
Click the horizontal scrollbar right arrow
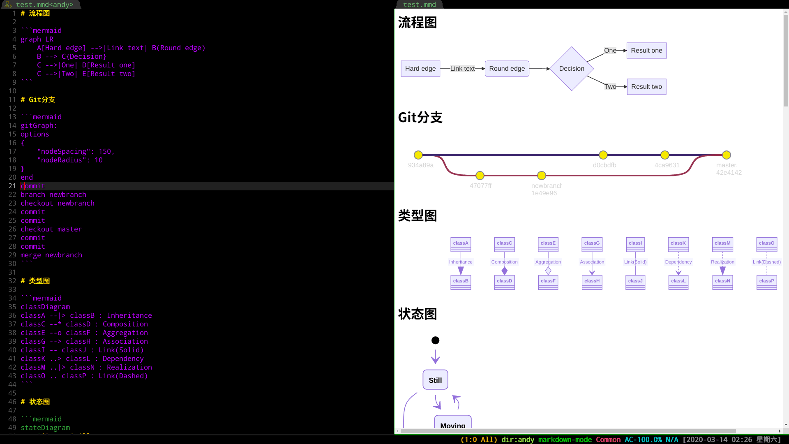point(780,431)
